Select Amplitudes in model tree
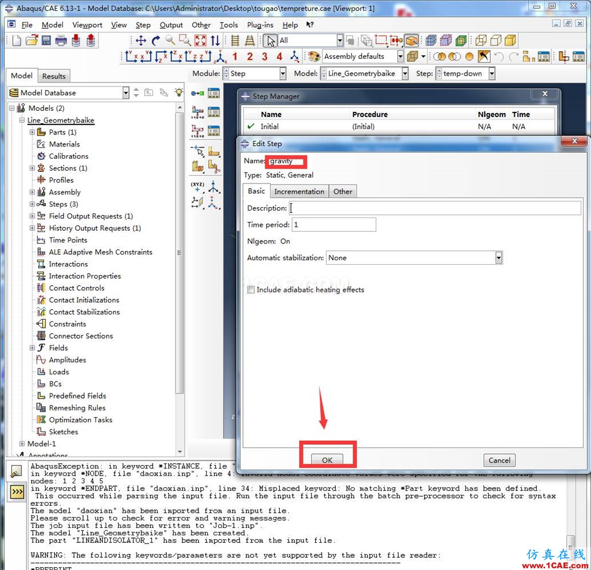This screenshot has height=570, width=591. (x=67, y=360)
